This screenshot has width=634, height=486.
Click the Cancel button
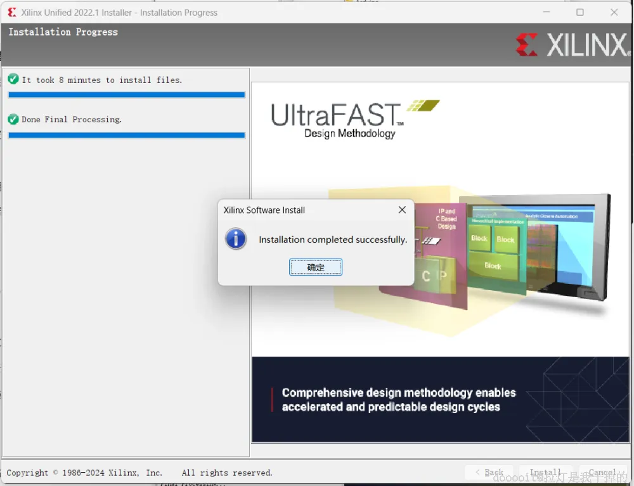tap(602, 472)
